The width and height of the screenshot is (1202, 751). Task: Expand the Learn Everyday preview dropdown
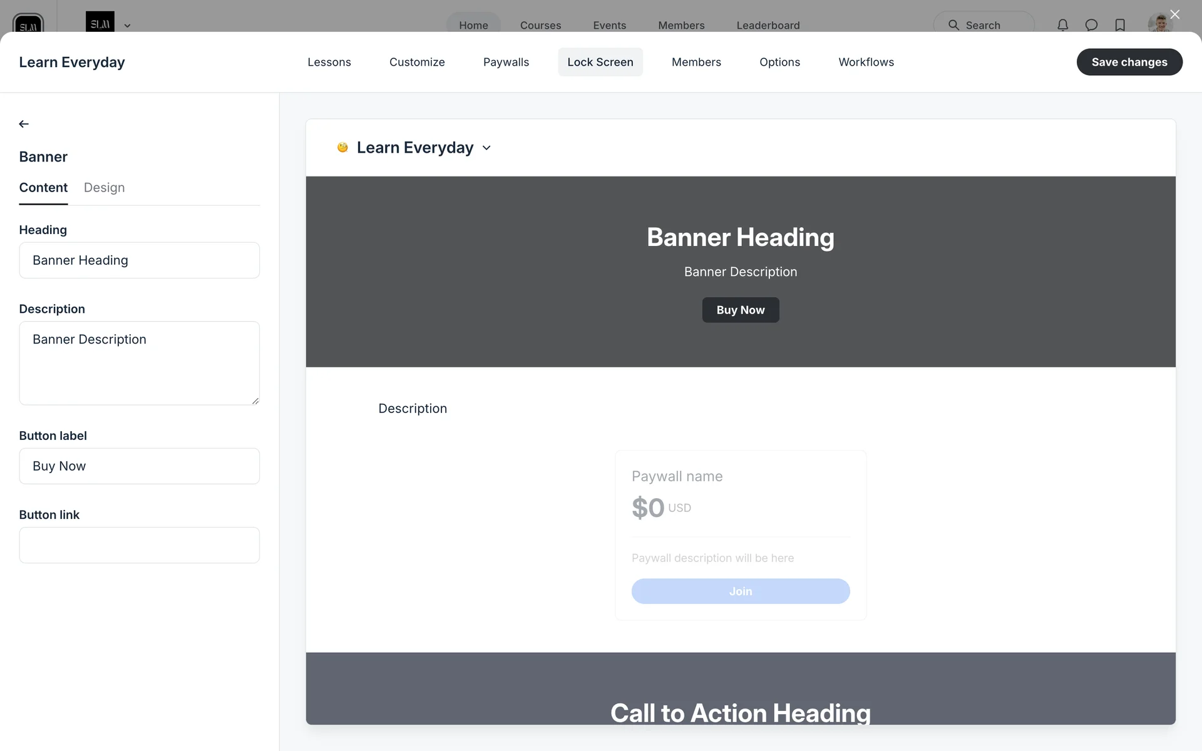[486, 148]
